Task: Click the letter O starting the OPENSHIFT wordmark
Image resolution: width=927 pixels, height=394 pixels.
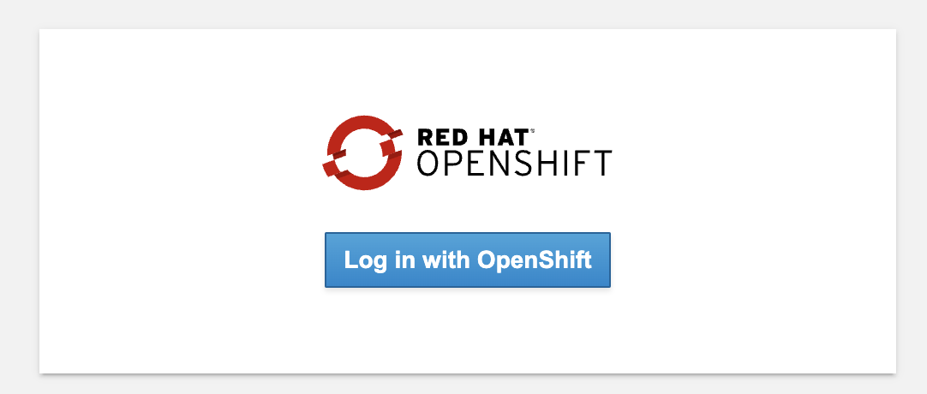Action: point(430,164)
